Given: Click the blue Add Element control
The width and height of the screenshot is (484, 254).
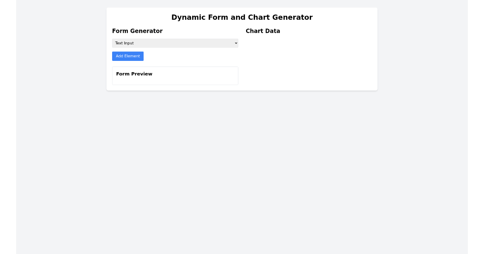Looking at the screenshot, I should [128, 56].
